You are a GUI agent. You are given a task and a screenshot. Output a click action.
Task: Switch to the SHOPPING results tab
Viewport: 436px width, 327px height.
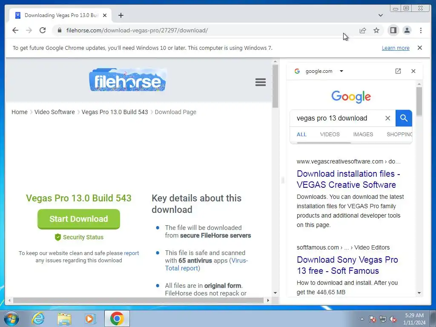pos(399,135)
